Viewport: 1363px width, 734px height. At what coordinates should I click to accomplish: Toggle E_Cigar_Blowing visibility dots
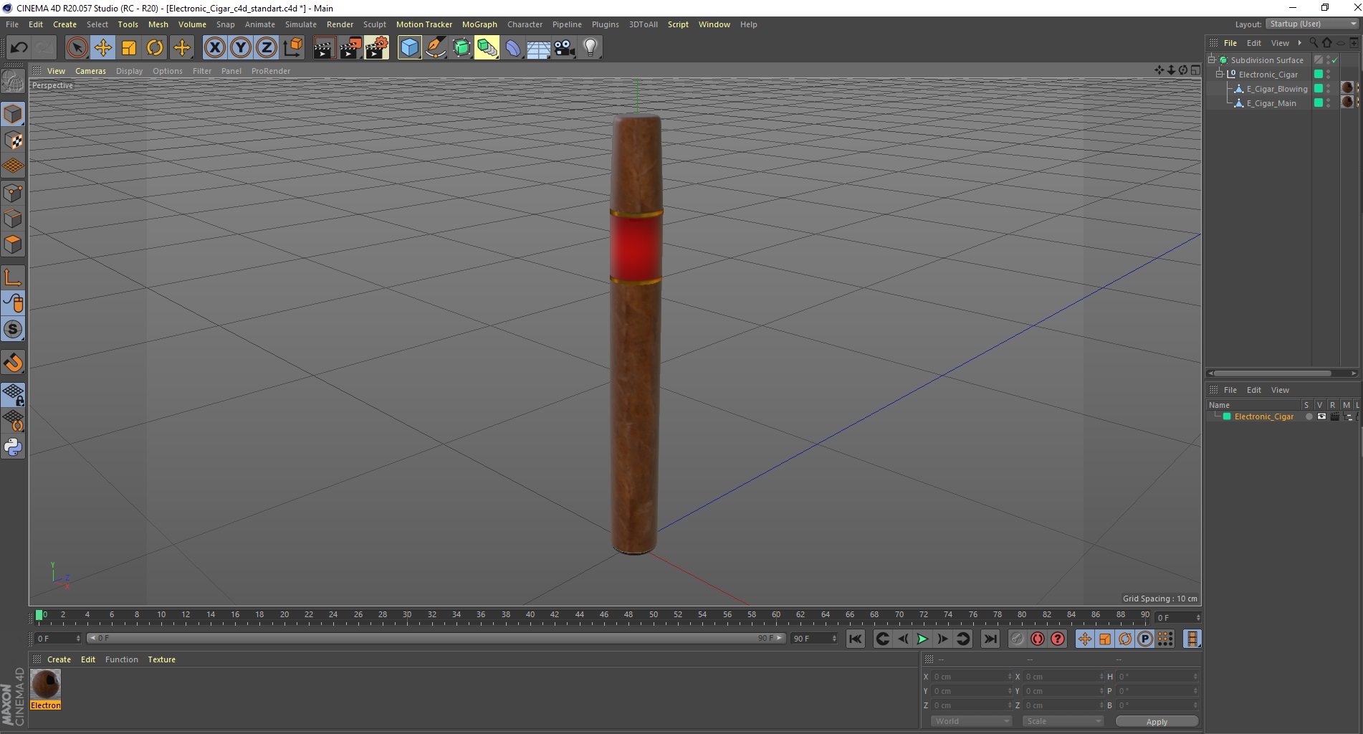click(1329, 89)
